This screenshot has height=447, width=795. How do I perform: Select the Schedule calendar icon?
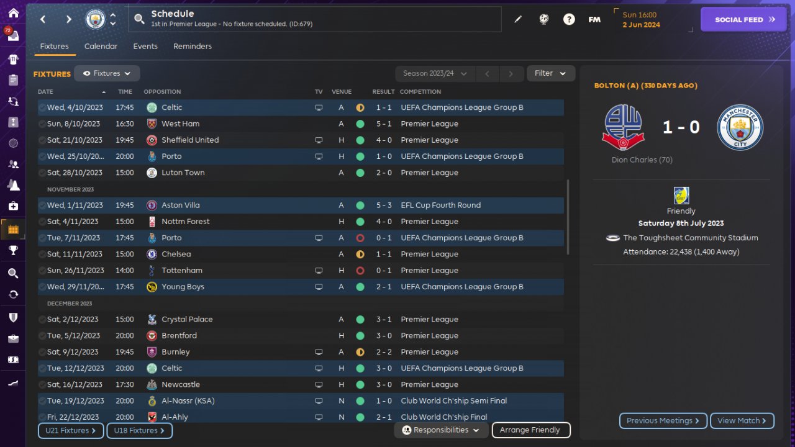13,229
